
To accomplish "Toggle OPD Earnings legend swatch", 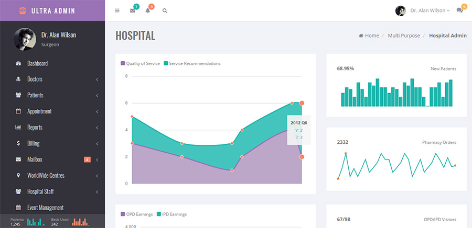I will click(x=123, y=214).
